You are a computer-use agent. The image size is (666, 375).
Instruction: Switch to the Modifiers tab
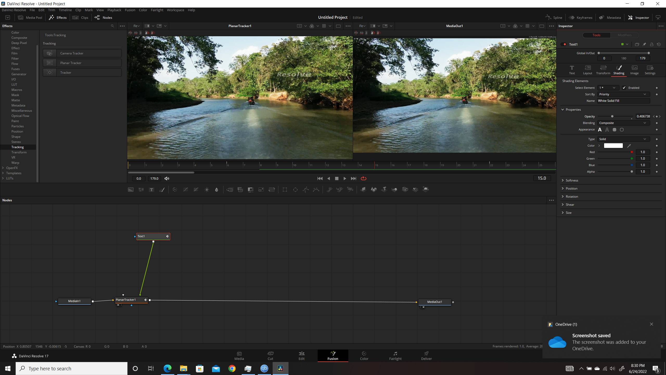[624, 35]
